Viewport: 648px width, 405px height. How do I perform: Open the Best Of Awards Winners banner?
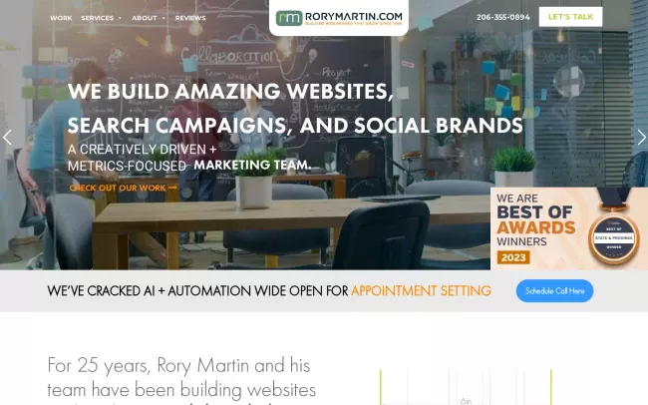pyautogui.click(x=569, y=228)
